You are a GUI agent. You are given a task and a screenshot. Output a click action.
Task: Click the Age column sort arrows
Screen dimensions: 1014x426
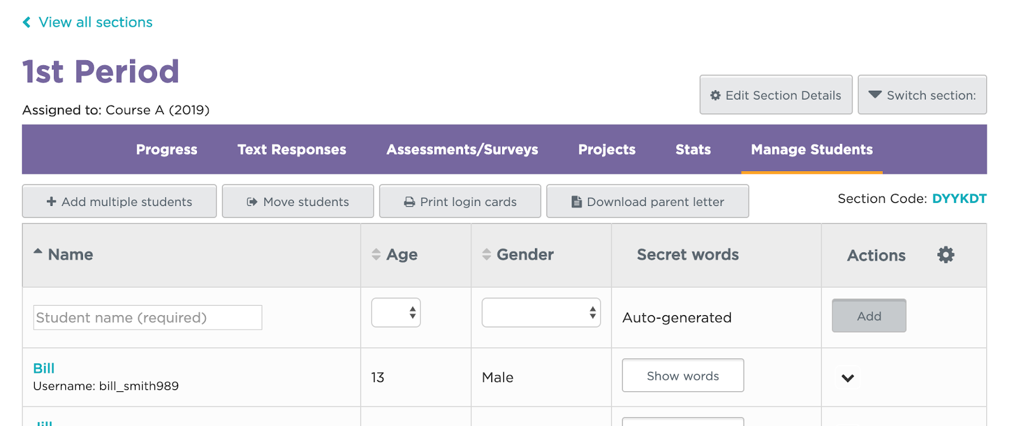(376, 255)
